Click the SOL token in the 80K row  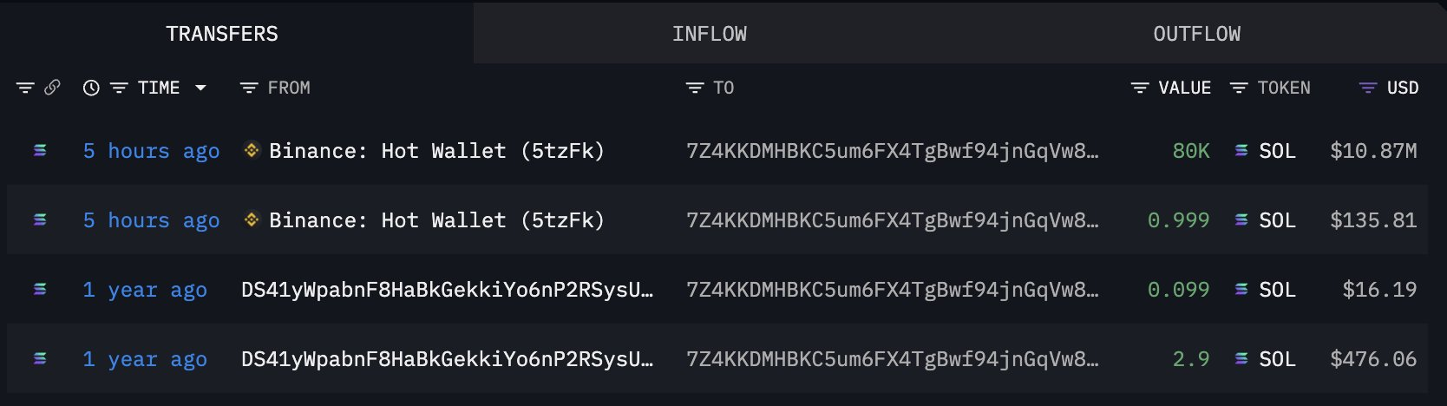(x=1276, y=151)
